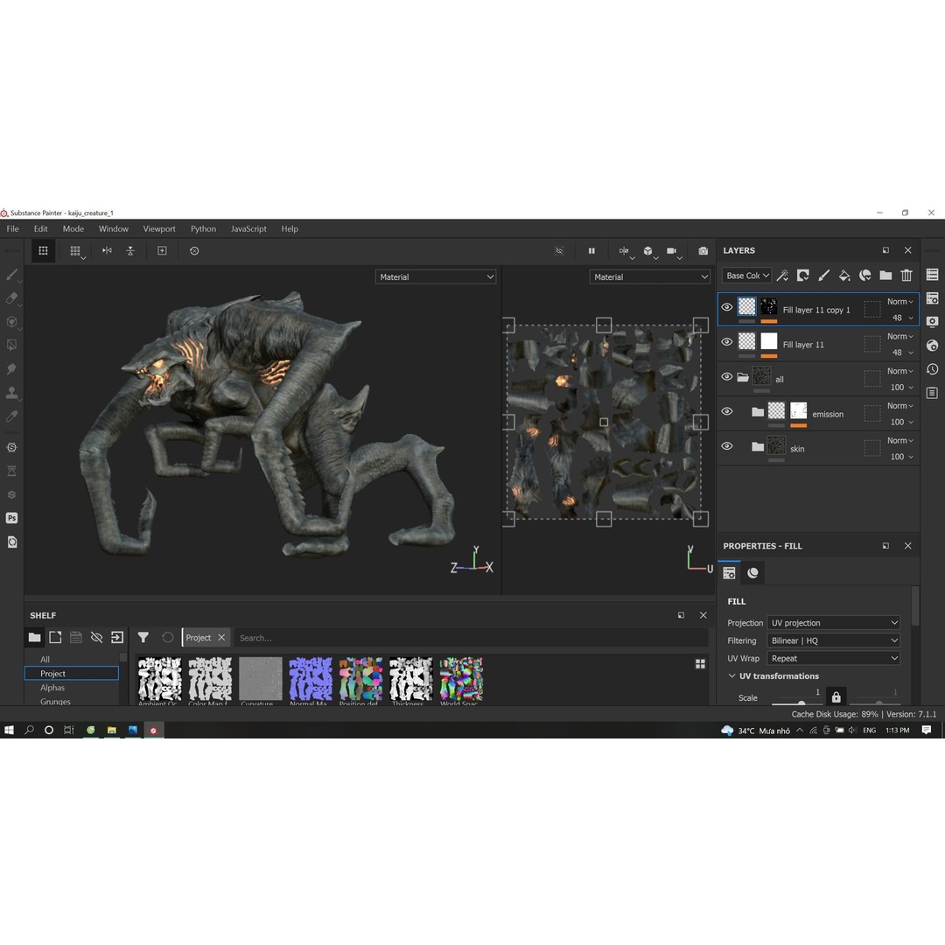Open the Texture Set List sidebar icon
Image resolution: width=945 pixels, height=945 pixels.
pyautogui.click(x=933, y=275)
